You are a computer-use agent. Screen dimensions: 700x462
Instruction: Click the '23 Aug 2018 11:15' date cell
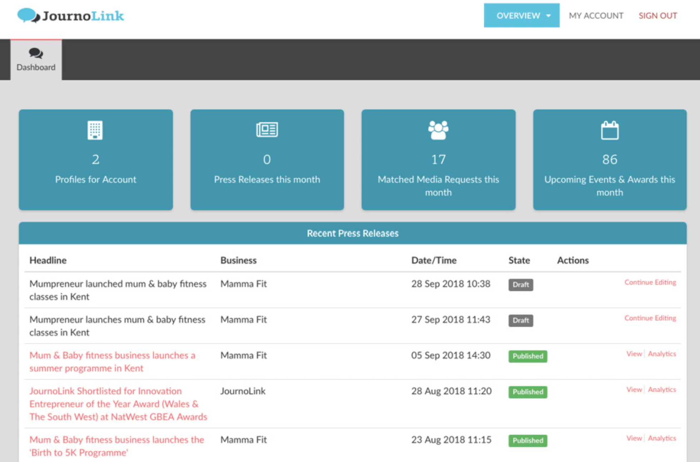click(451, 440)
